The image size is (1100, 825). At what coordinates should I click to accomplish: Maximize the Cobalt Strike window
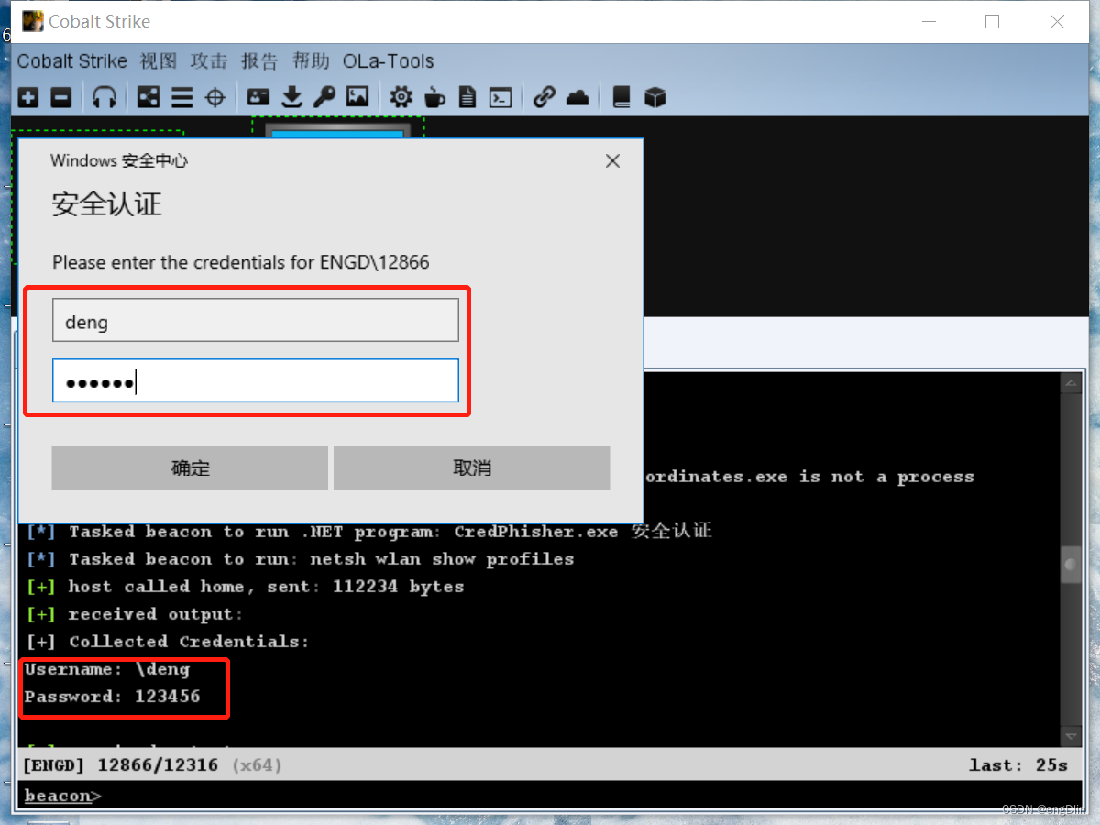coord(992,21)
